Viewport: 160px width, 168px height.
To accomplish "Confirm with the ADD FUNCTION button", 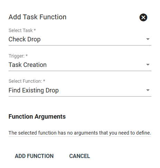I will pyautogui.click(x=34, y=156).
